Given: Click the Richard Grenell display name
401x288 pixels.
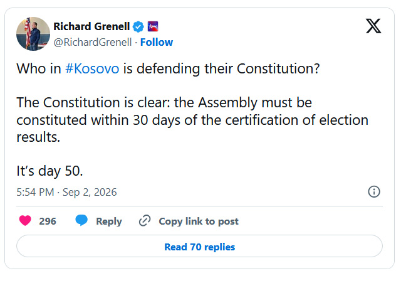Looking at the screenshot, I should click(91, 26).
